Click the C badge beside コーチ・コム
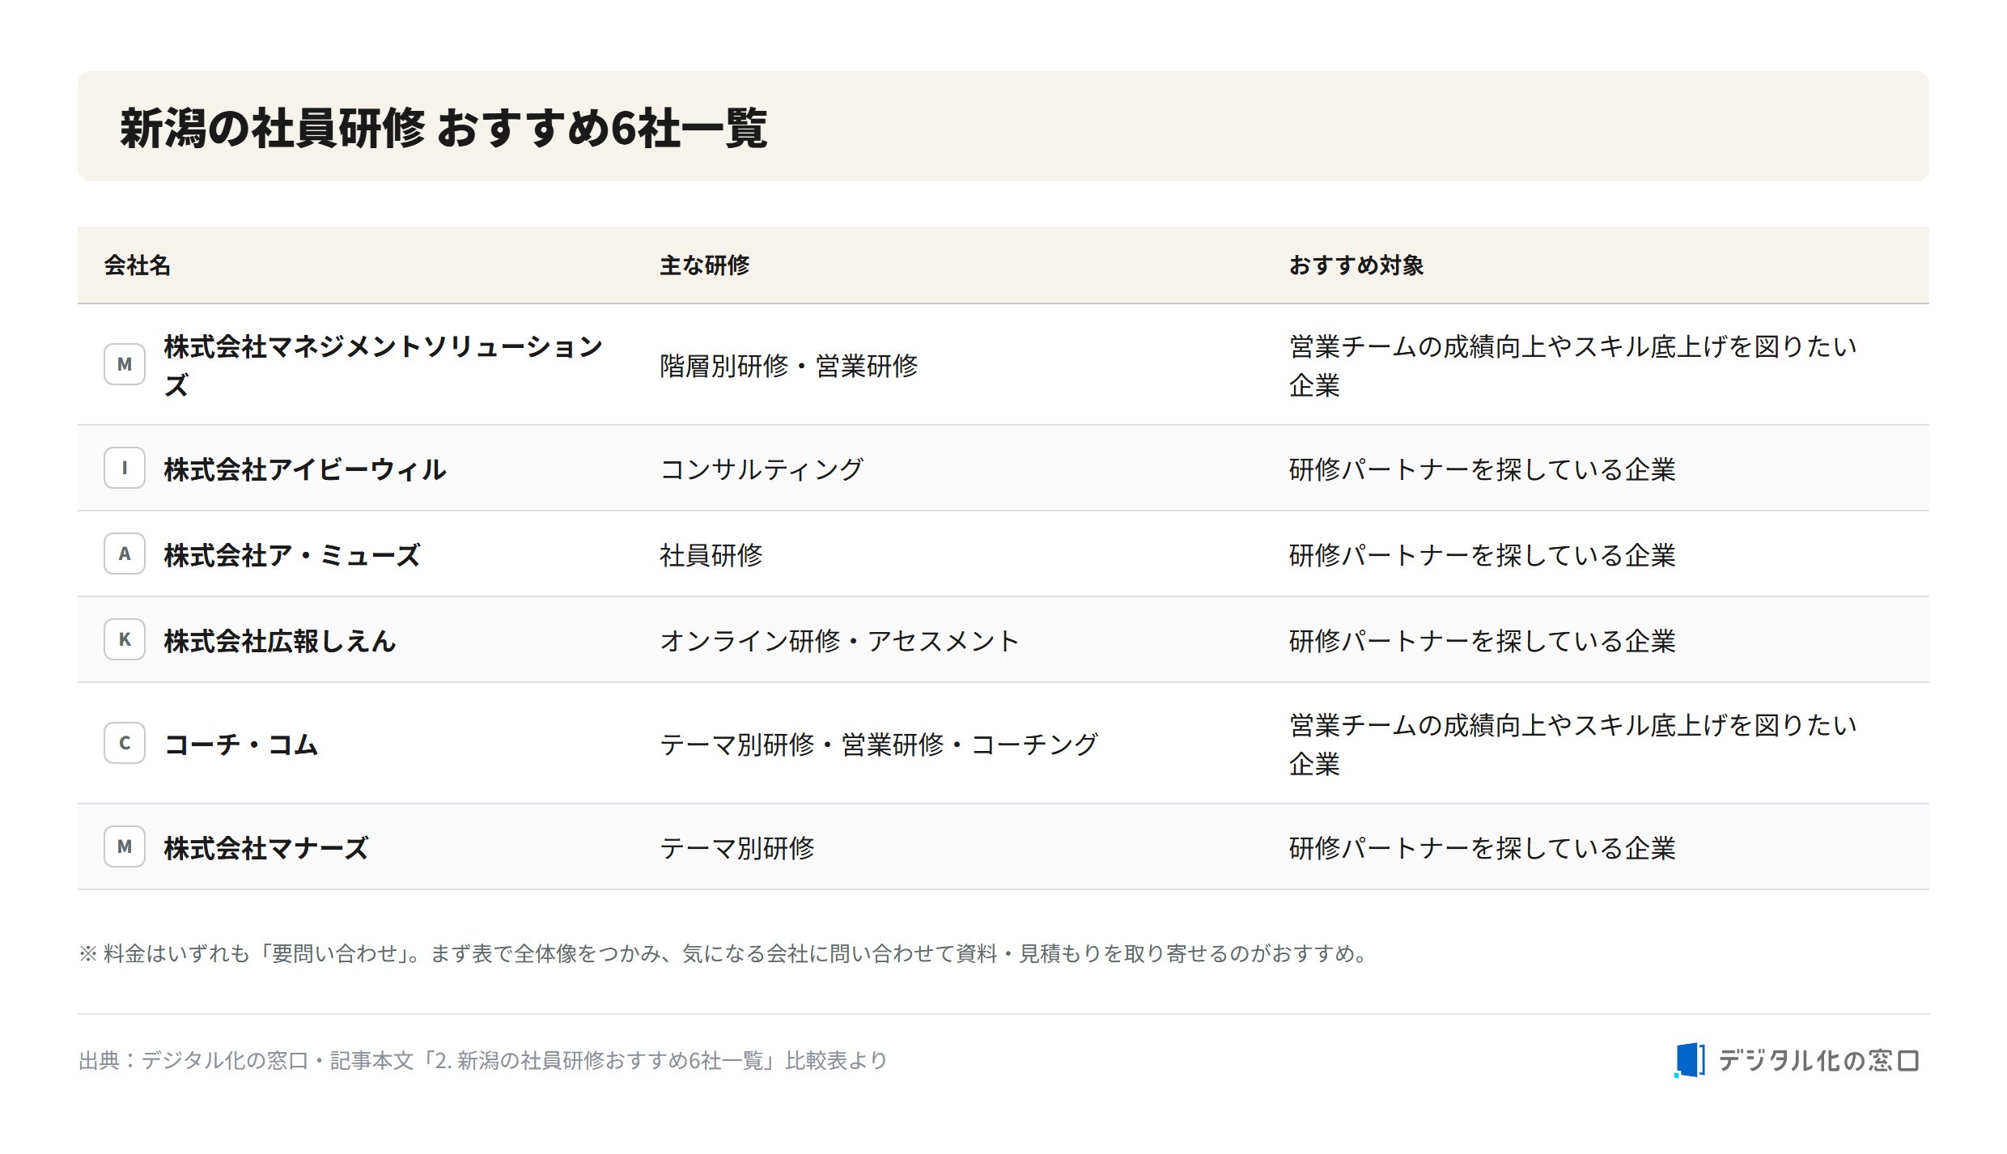 pyautogui.click(x=125, y=743)
